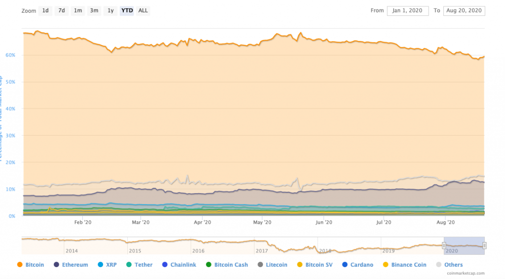Click Litecoin gray legend dot
The image size is (505, 279).
pyautogui.click(x=260, y=265)
